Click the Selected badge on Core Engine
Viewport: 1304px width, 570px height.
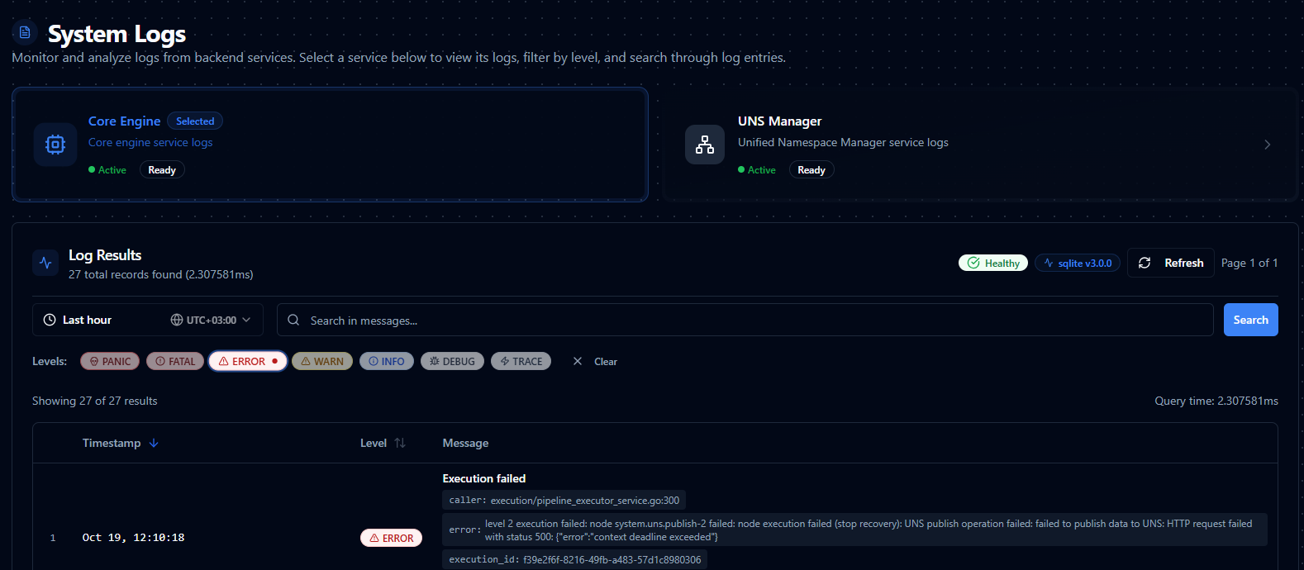coord(195,121)
